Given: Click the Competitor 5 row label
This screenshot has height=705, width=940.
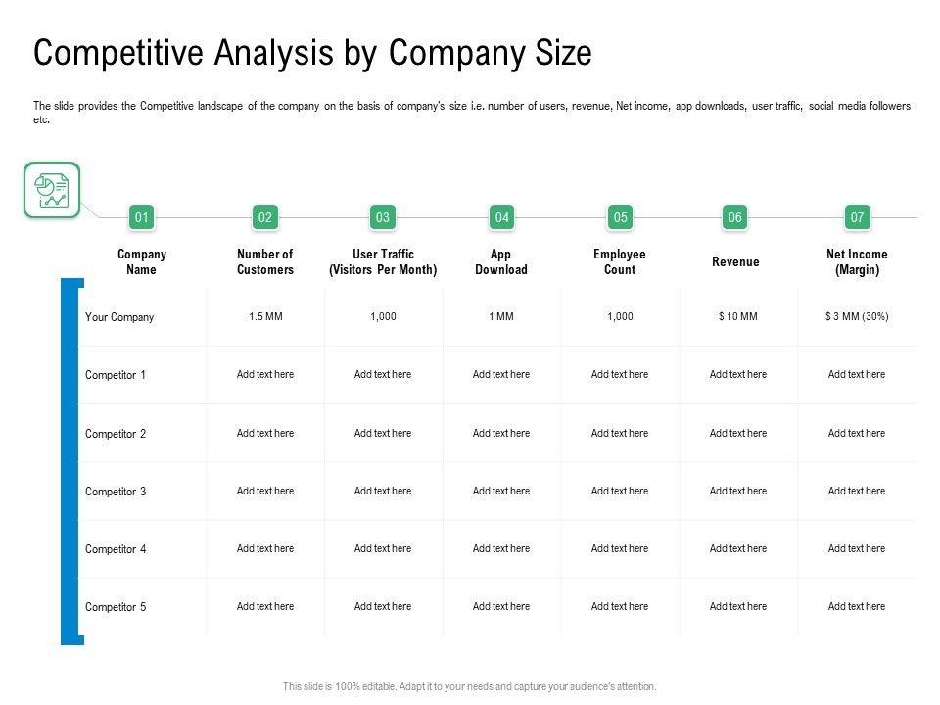Looking at the screenshot, I should click(116, 607).
